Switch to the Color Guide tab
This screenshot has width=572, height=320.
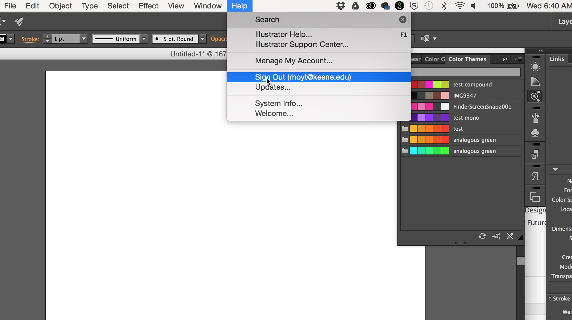[x=434, y=59]
